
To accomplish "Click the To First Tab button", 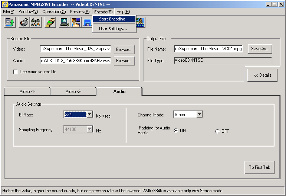I will point(260,167).
